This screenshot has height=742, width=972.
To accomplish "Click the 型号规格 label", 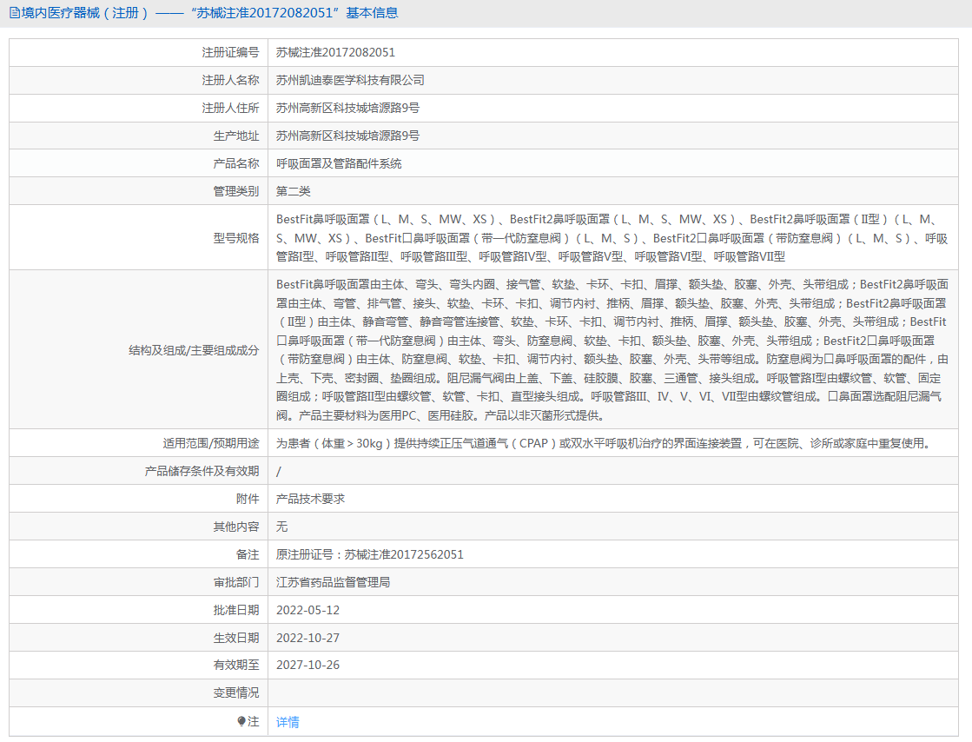I will pyautogui.click(x=236, y=238).
